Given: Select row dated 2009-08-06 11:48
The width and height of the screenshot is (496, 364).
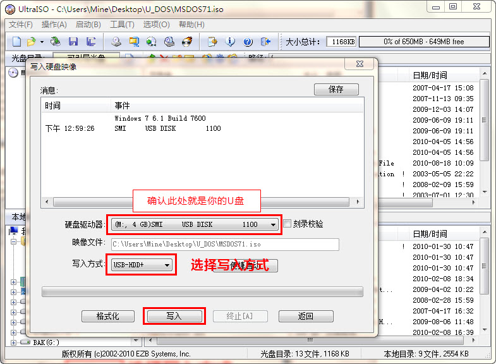Looking at the screenshot, I should tap(443, 322).
